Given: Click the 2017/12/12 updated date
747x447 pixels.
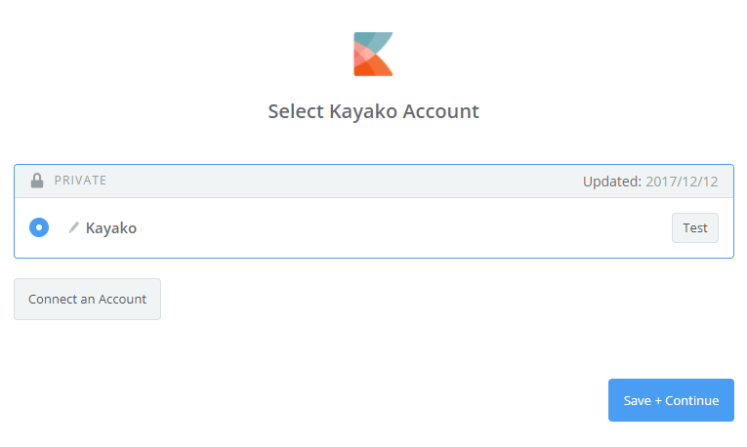Looking at the screenshot, I should click(682, 182).
